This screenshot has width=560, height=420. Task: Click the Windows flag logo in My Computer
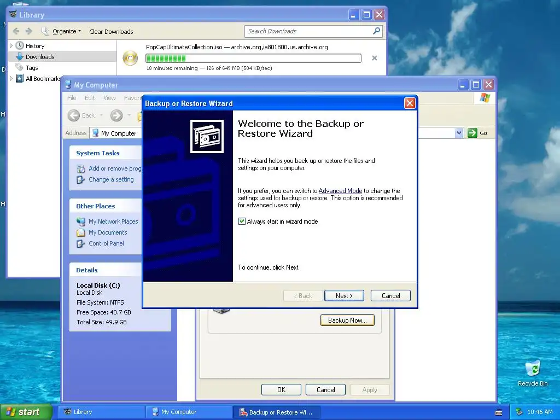[x=485, y=97]
